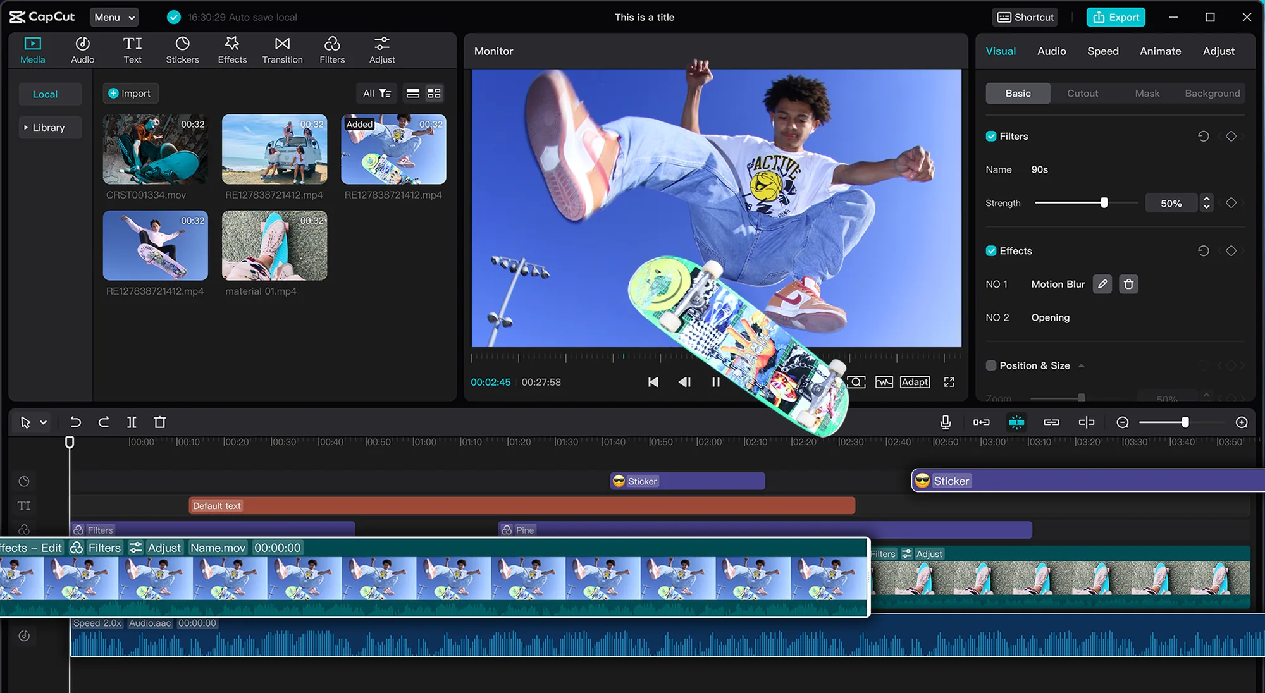Open the Audio panel icon in top toolbar
This screenshot has width=1265, height=693.
pyautogui.click(x=82, y=50)
